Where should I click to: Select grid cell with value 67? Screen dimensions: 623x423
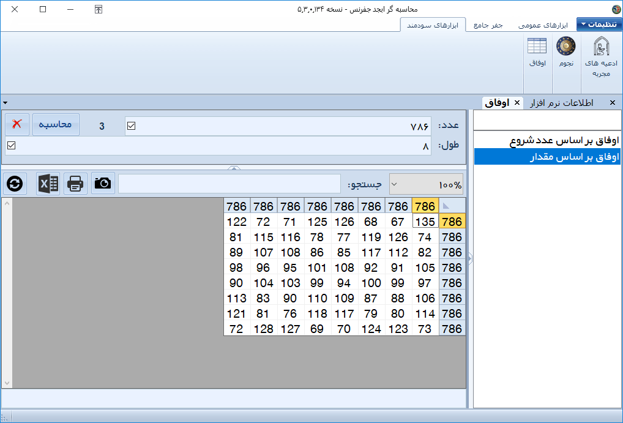(x=398, y=222)
